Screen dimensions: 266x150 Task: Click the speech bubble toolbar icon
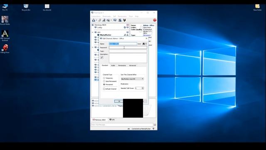[115, 20]
